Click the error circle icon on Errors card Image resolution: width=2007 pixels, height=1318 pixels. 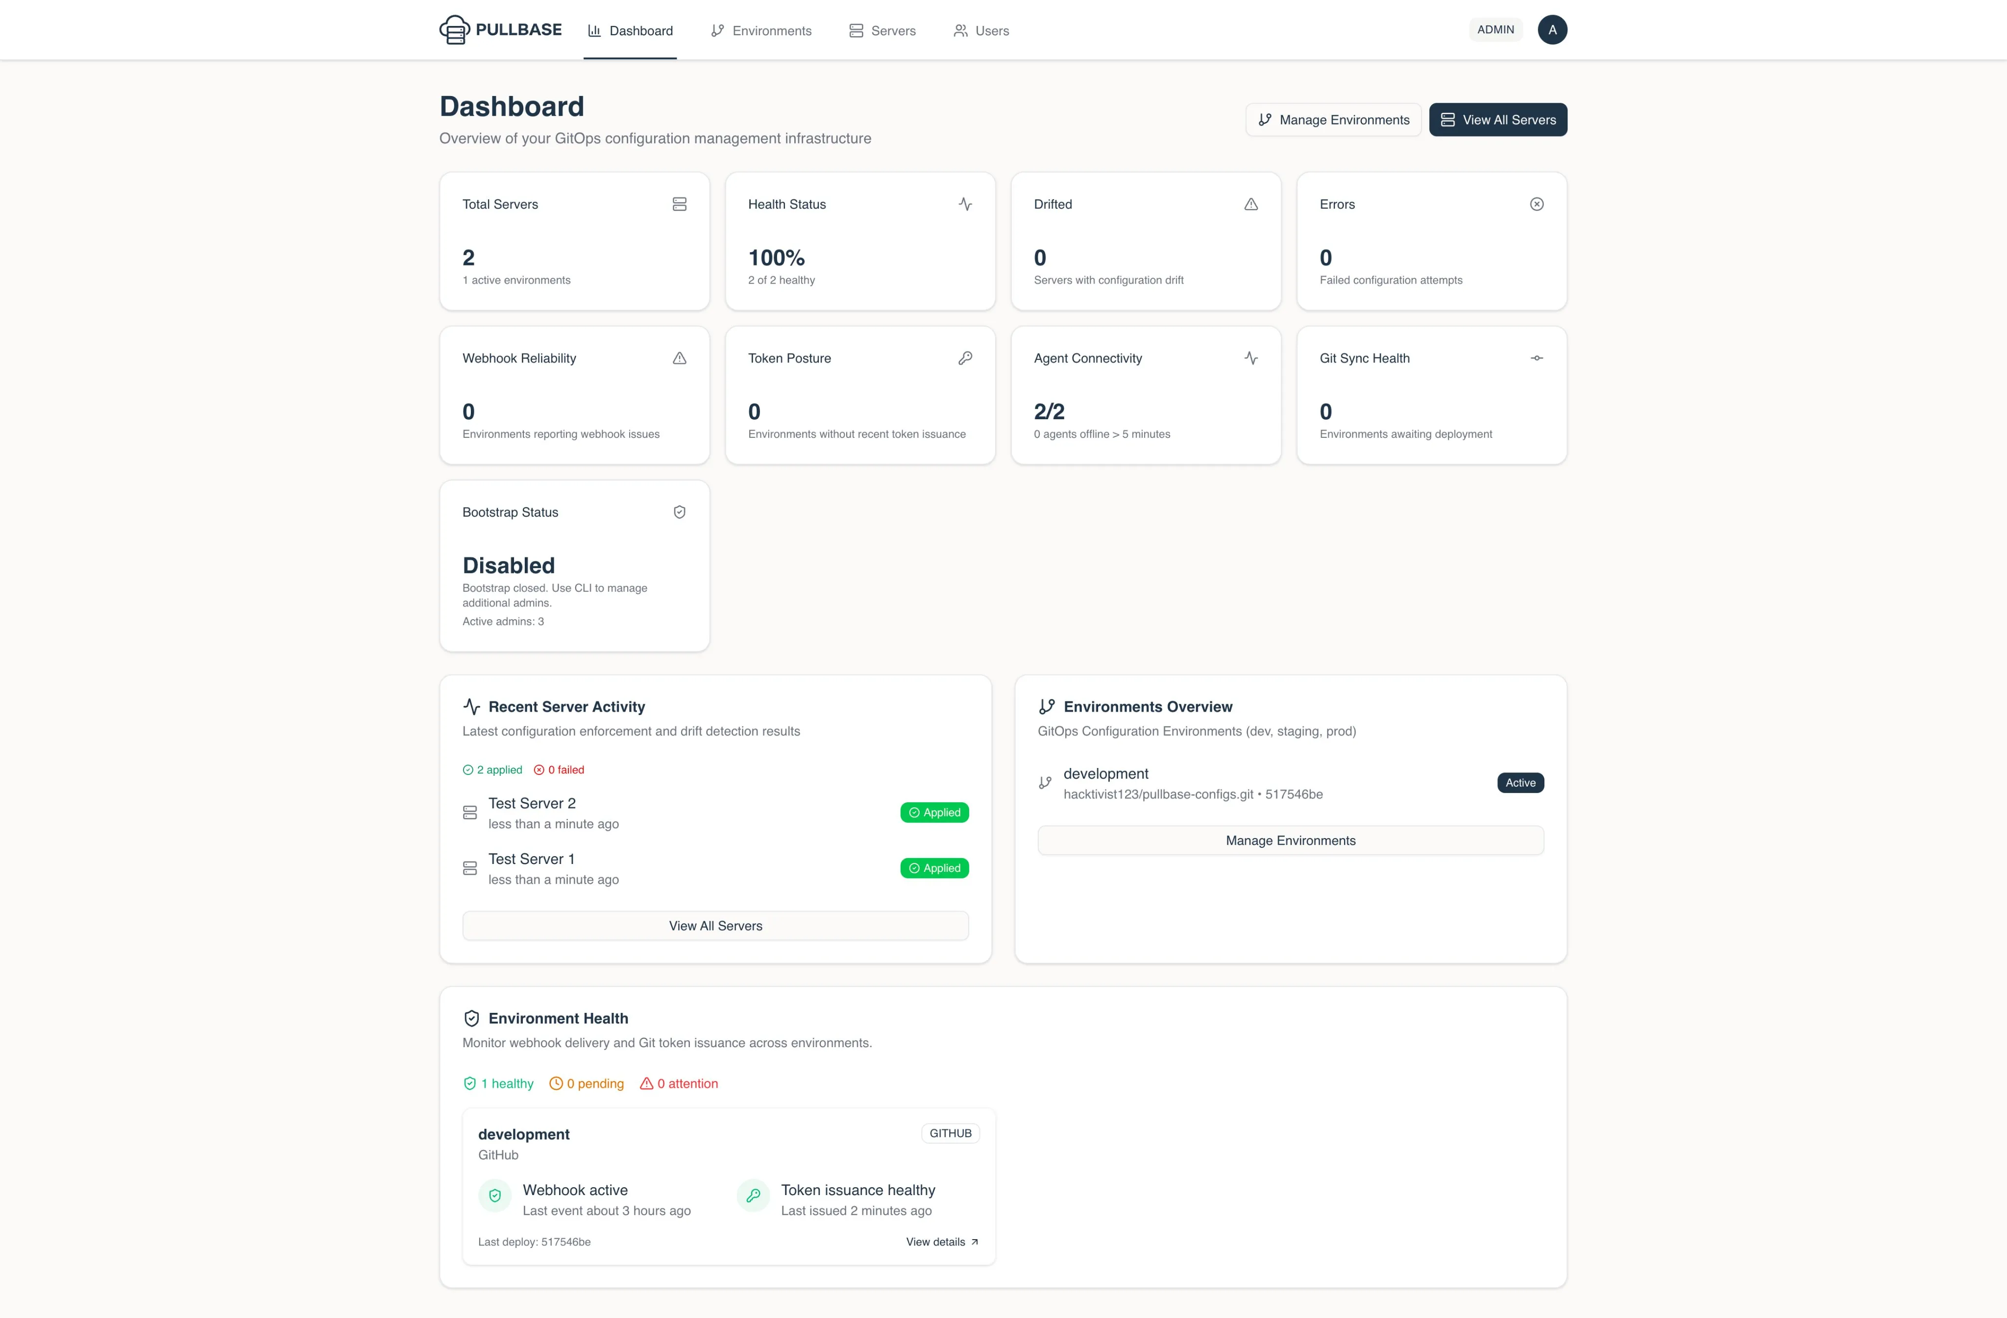[1537, 204]
